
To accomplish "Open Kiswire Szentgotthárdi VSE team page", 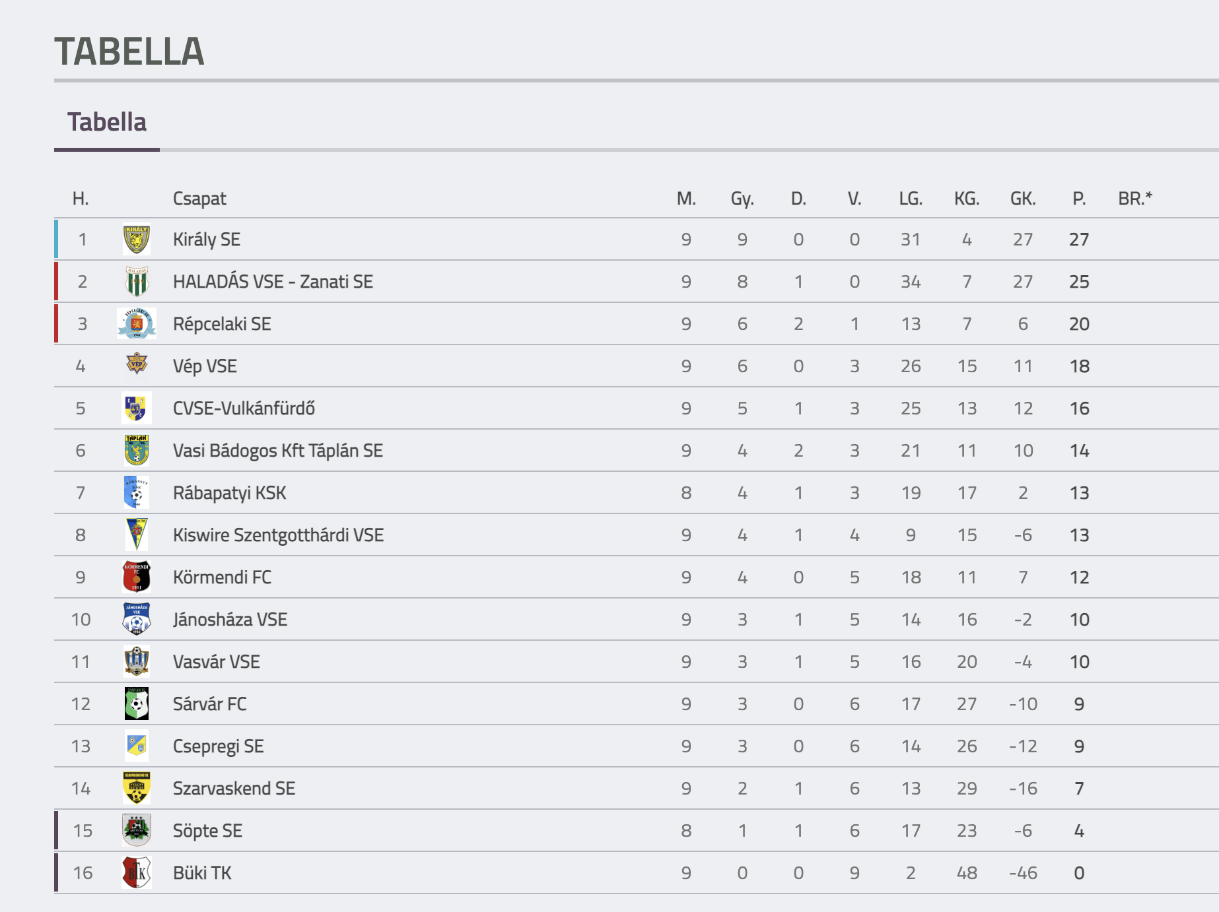I will (x=278, y=535).
